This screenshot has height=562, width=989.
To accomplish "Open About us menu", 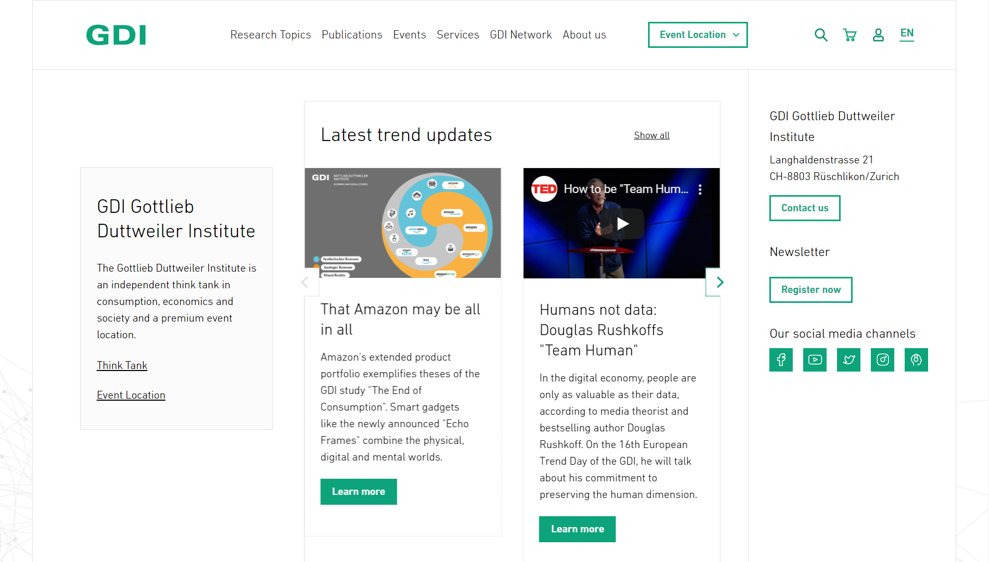I will pos(585,35).
